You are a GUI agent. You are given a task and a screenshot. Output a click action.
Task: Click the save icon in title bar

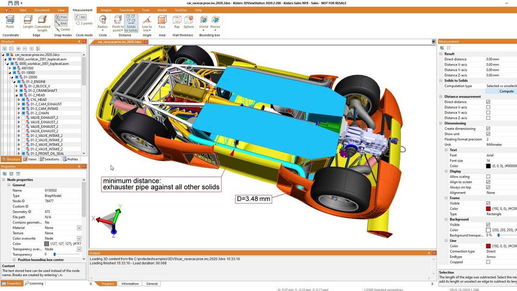tap(11, 3)
